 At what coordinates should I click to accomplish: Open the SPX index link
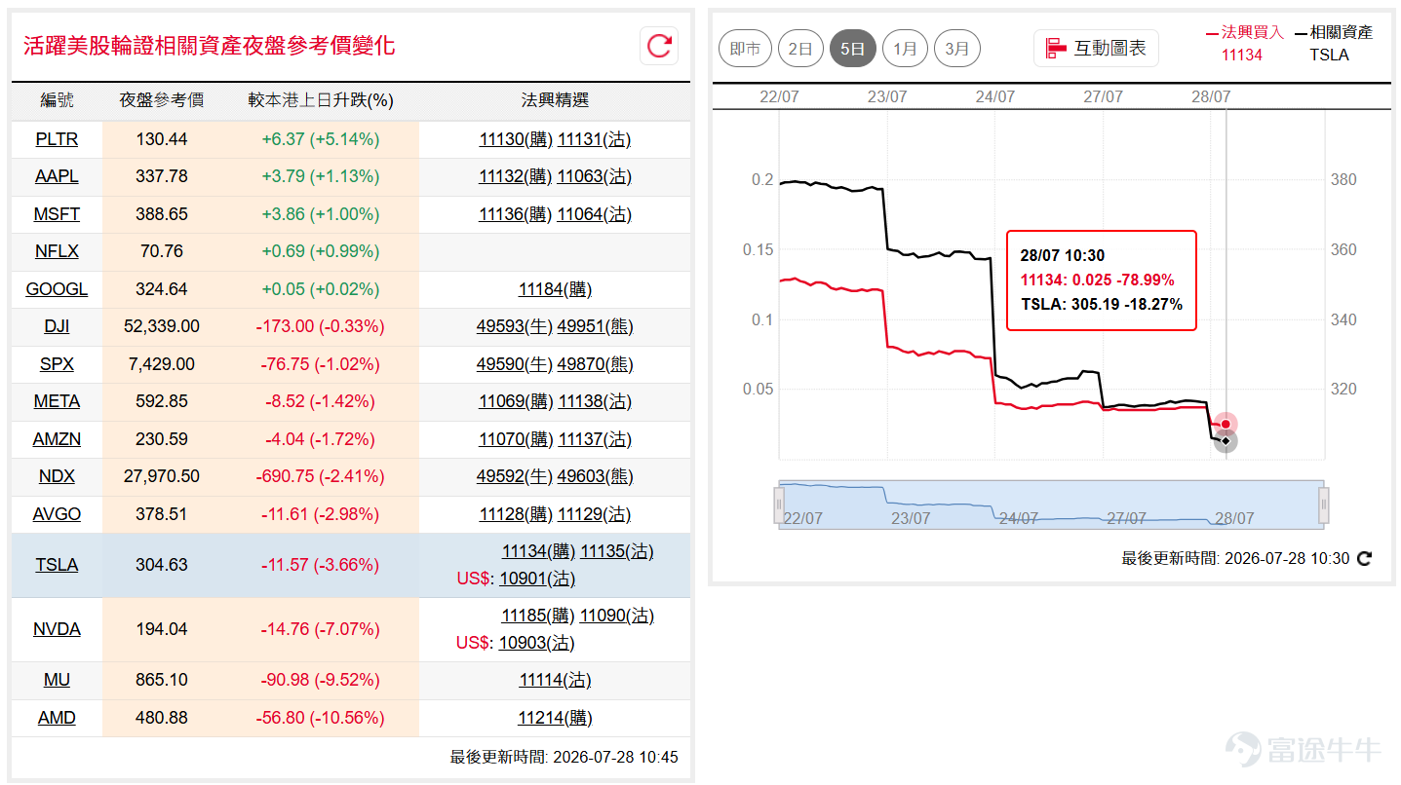(57, 364)
